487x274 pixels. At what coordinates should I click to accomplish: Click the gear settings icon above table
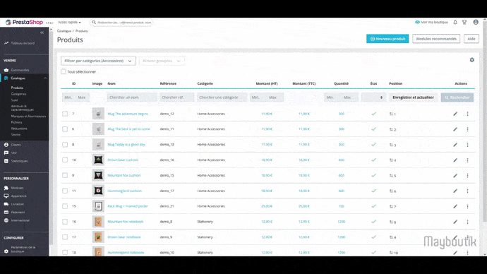click(471, 59)
